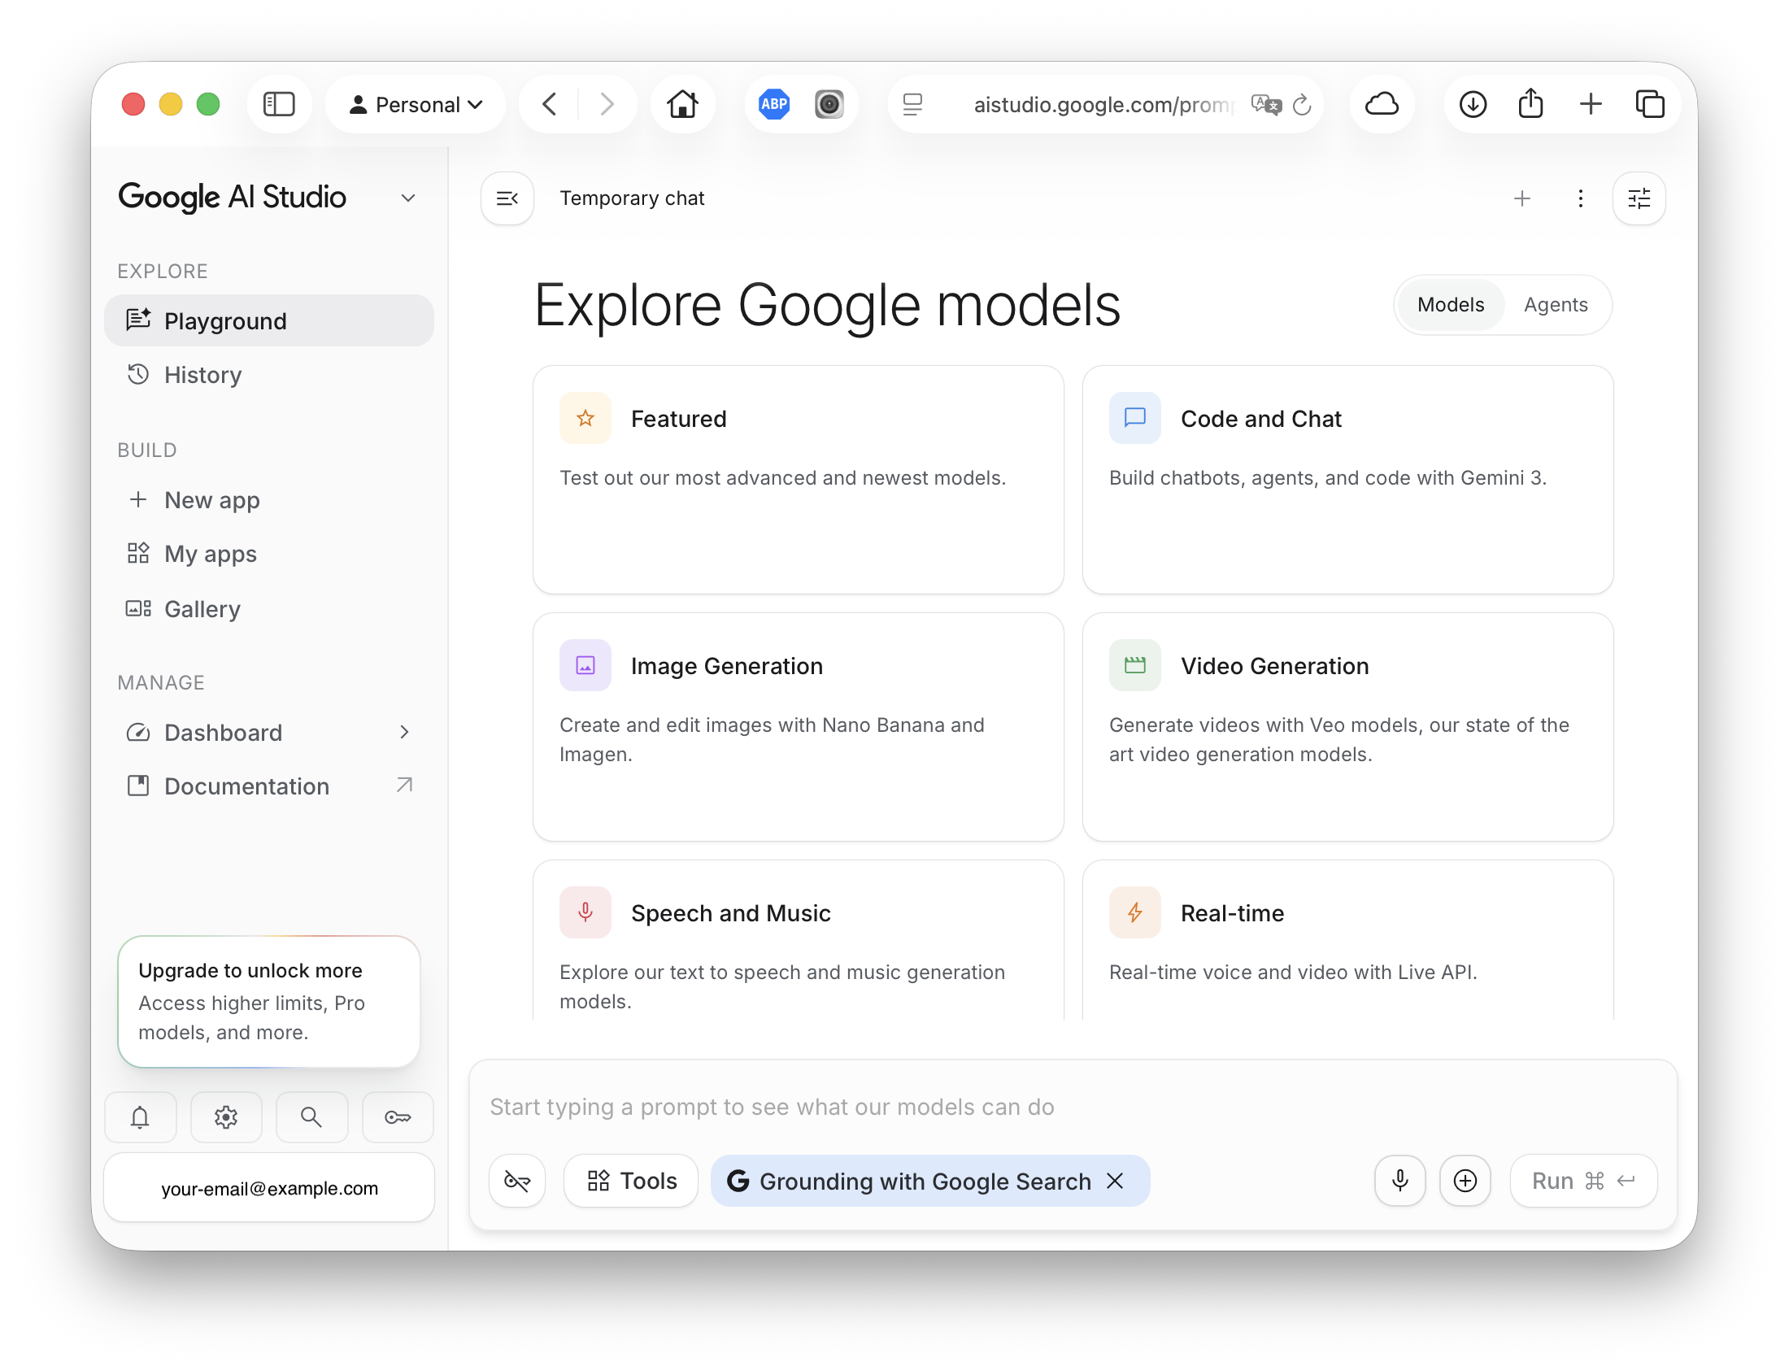Open My apps in the sidebar

coord(268,553)
